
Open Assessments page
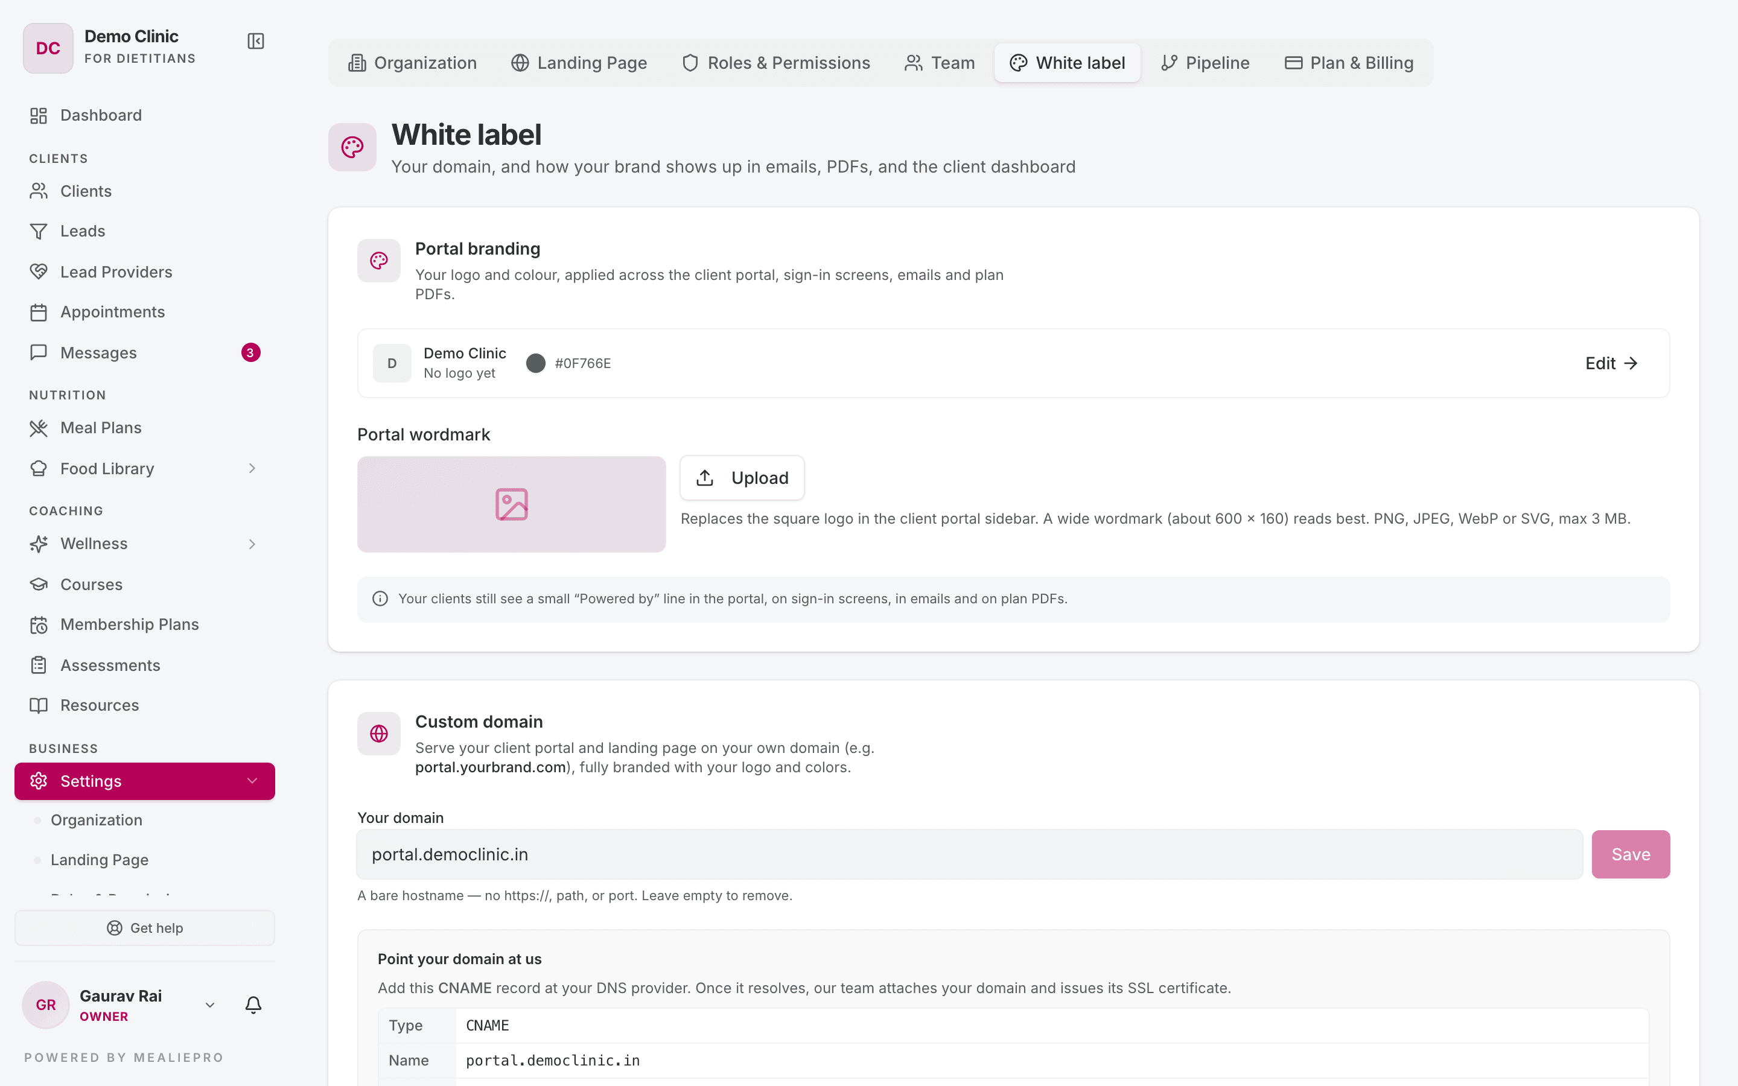[x=144, y=665]
